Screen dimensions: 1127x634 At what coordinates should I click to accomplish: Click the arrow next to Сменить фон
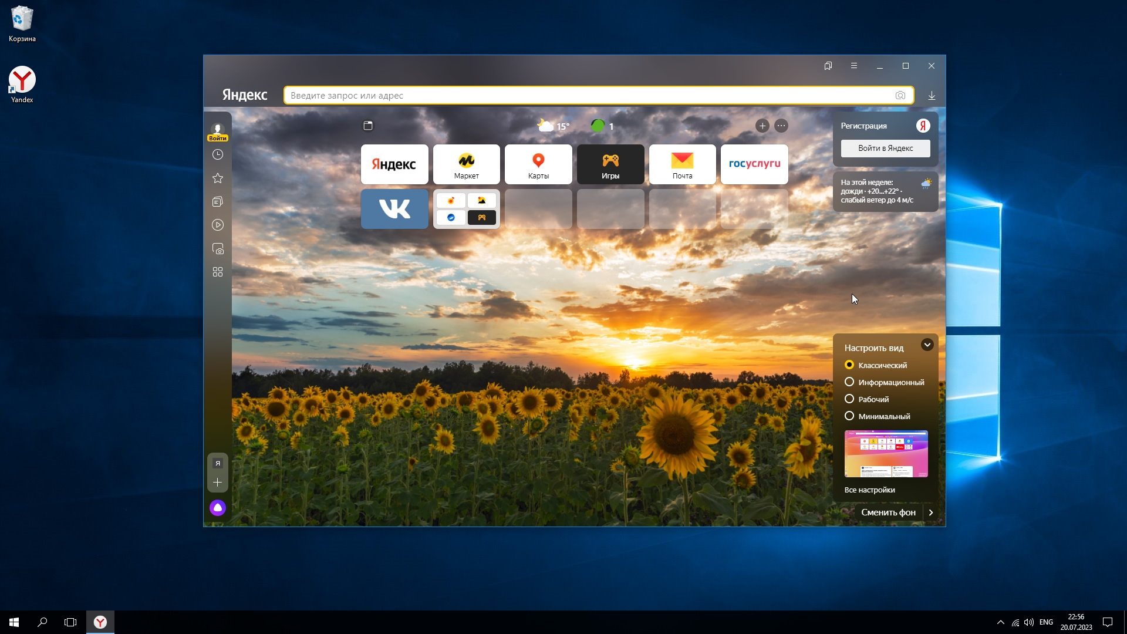931,512
